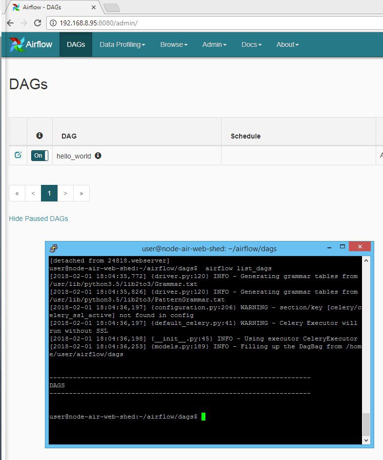Viewport: 383px width, 460px height.
Task: Click terminal scrollbar down arrow
Action: (366, 440)
